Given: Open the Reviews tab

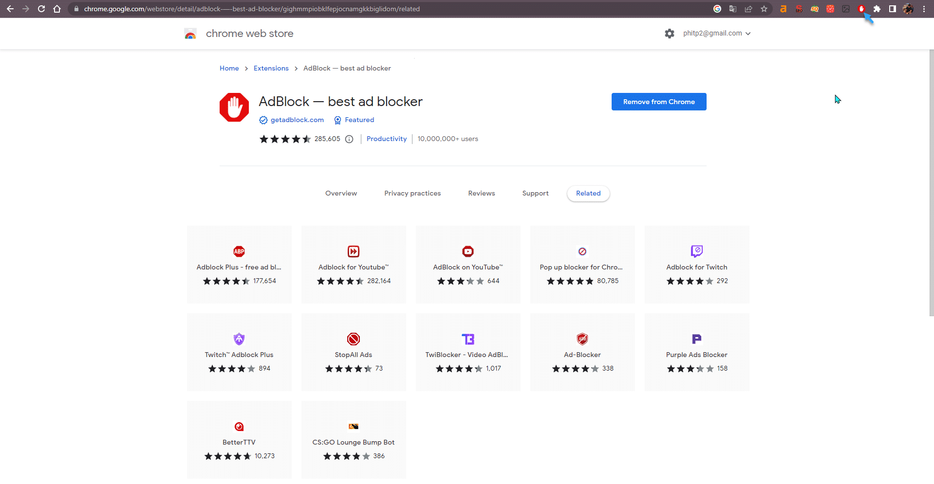Looking at the screenshot, I should pyautogui.click(x=482, y=193).
